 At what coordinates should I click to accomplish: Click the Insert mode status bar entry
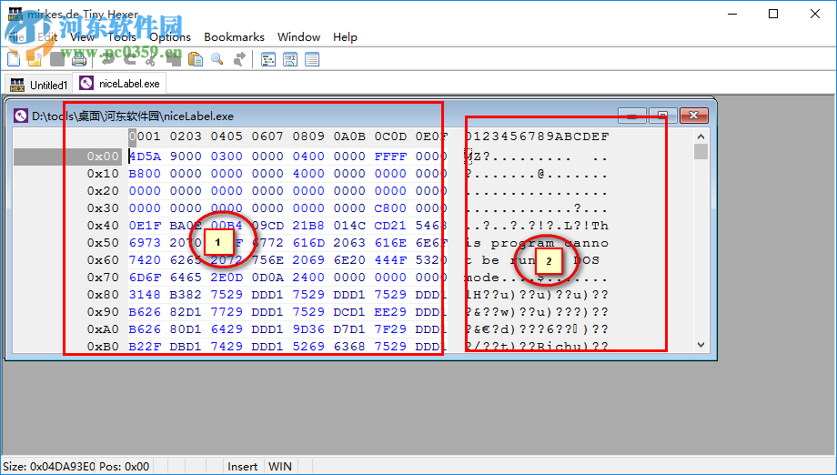pos(242,466)
